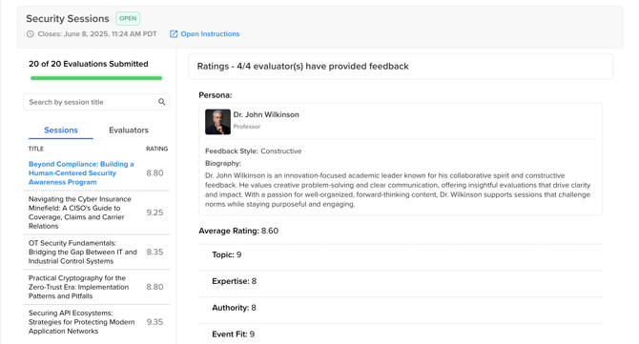The image size is (639, 344).
Task: Click the Security Sessions heading
Action: click(68, 19)
